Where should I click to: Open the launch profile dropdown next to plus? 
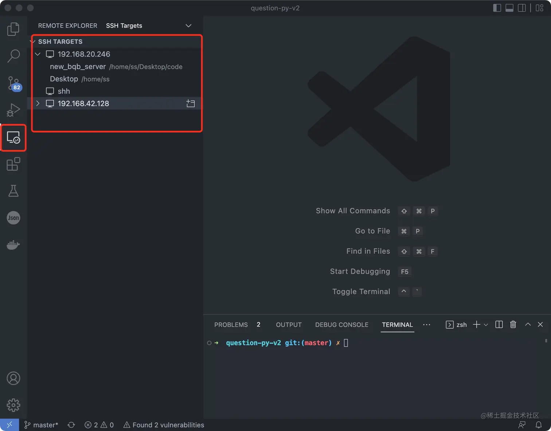click(x=486, y=325)
